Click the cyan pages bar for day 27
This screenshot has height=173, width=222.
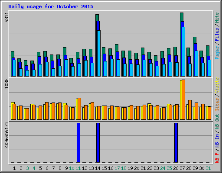[183, 51]
